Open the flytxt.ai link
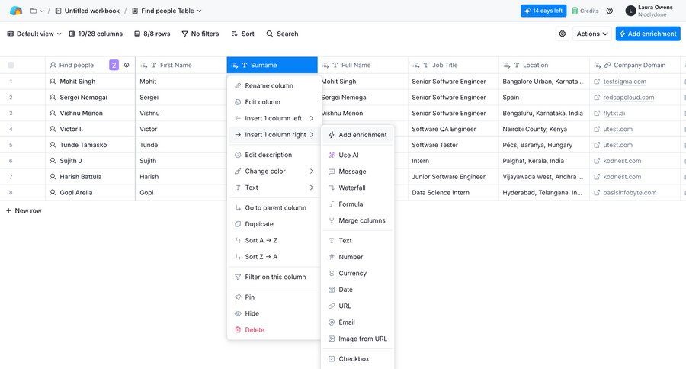Image resolution: width=686 pixels, height=369 pixels. [x=614, y=113]
